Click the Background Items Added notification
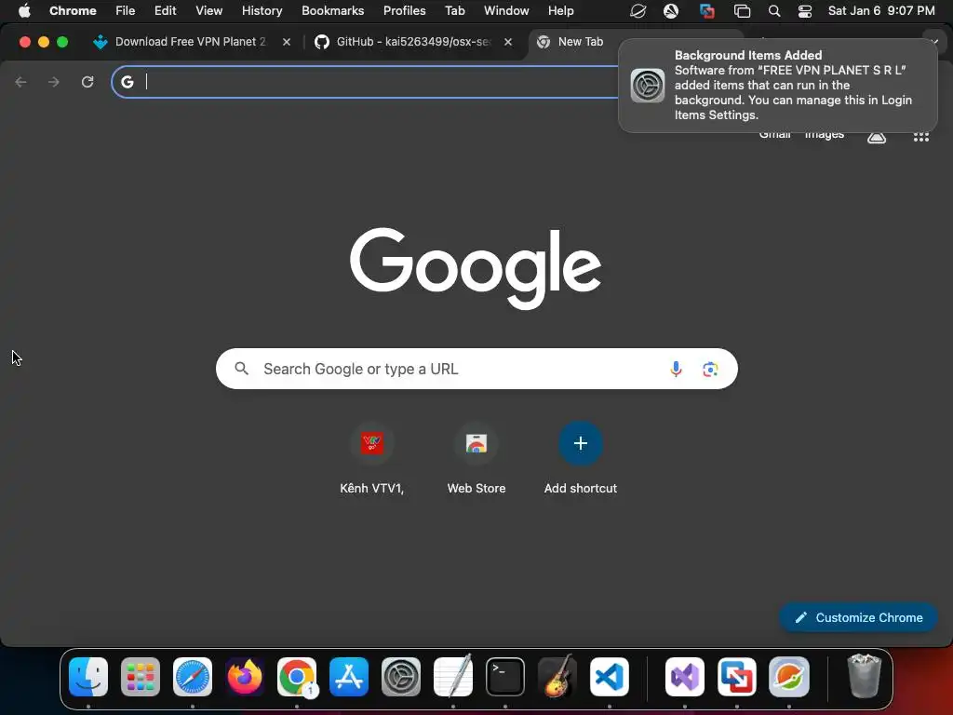The width and height of the screenshot is (953, 715). [x=777, y=86]
